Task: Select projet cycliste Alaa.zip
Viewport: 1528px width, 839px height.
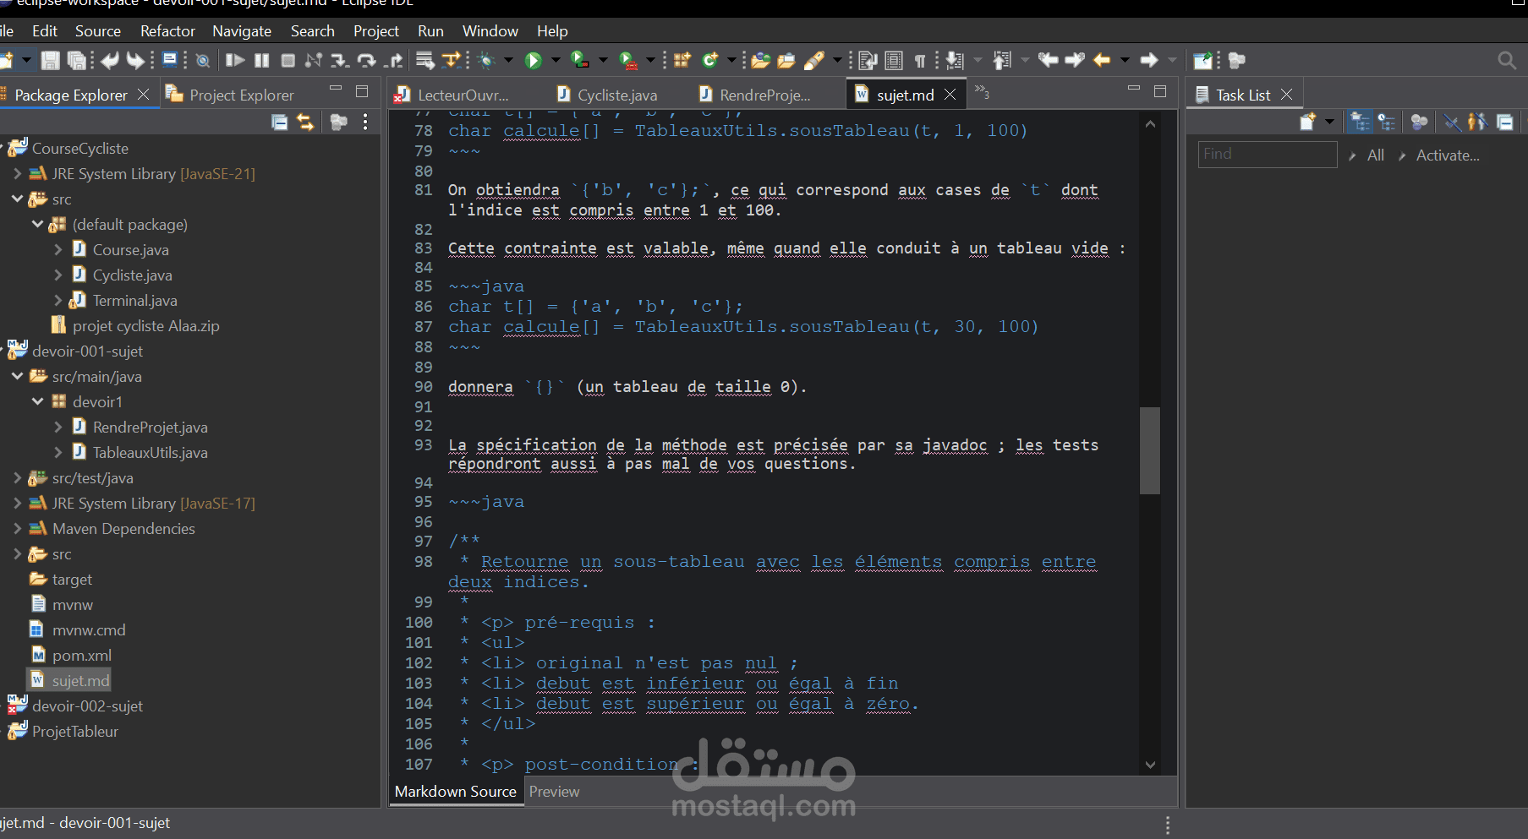Action: 145,326
